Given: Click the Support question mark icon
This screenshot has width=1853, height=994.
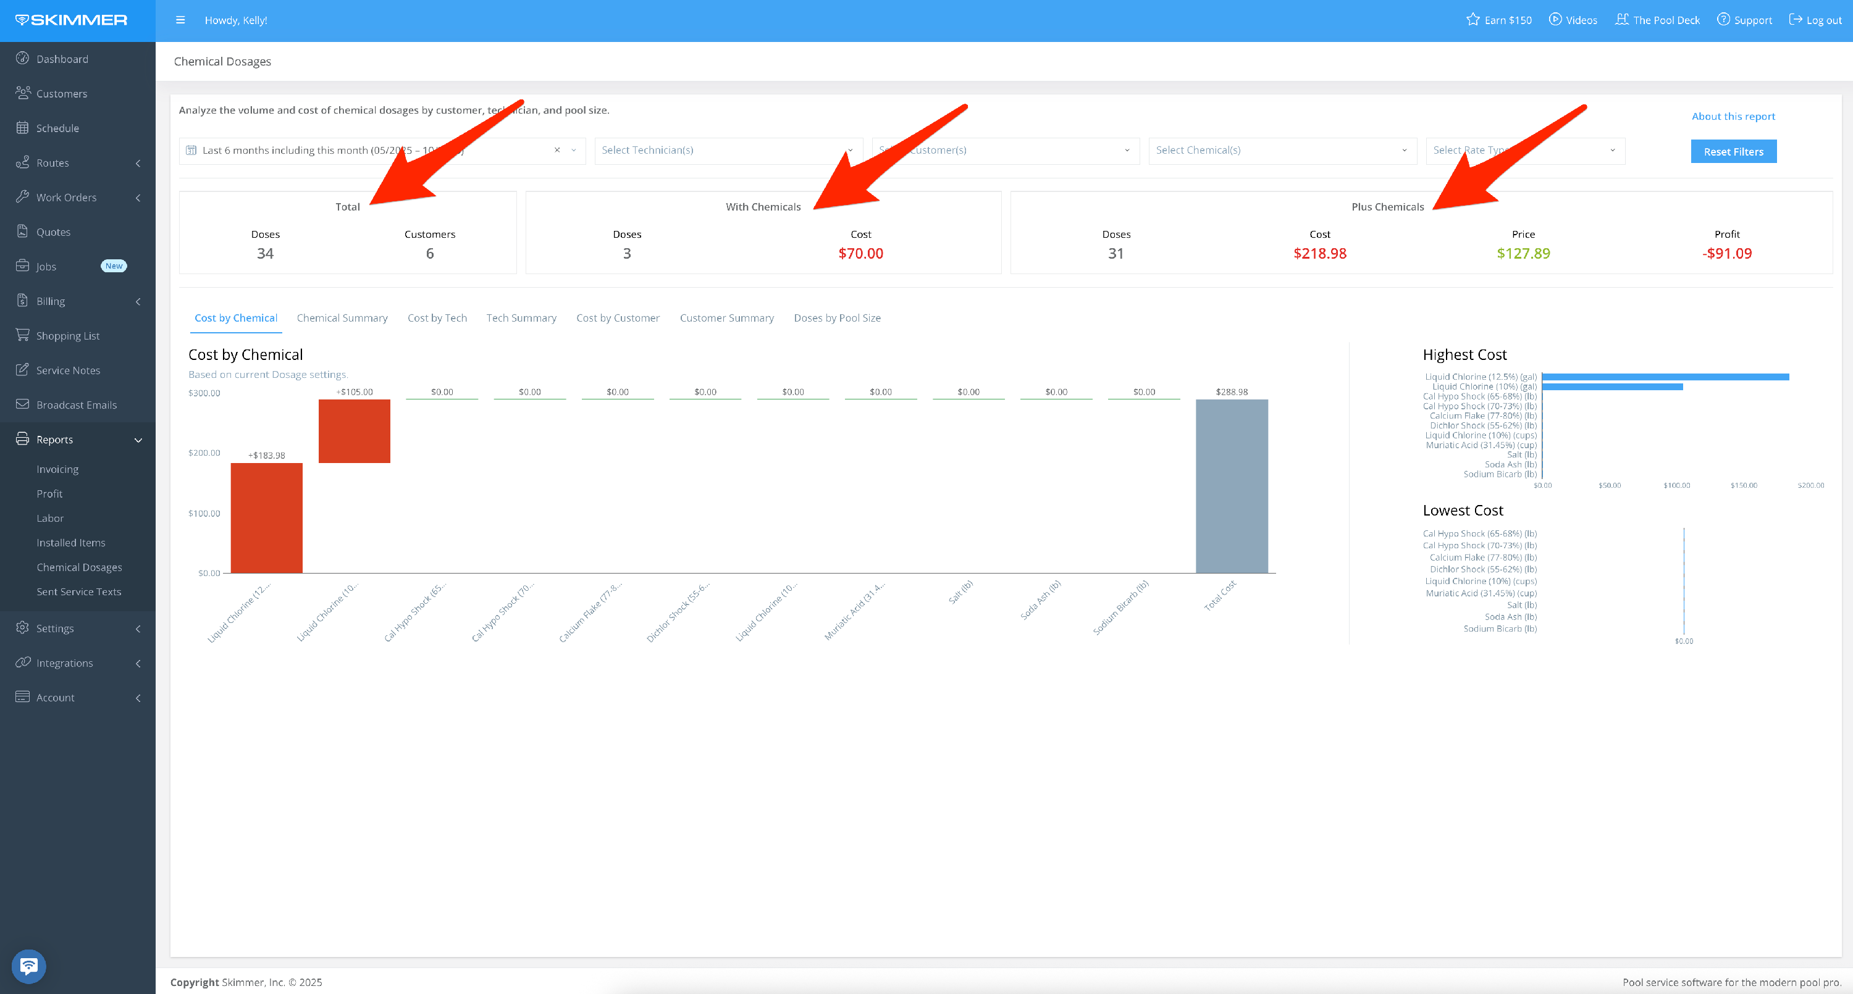Looking at the screenshot, I should click(x=1723, y=19).
